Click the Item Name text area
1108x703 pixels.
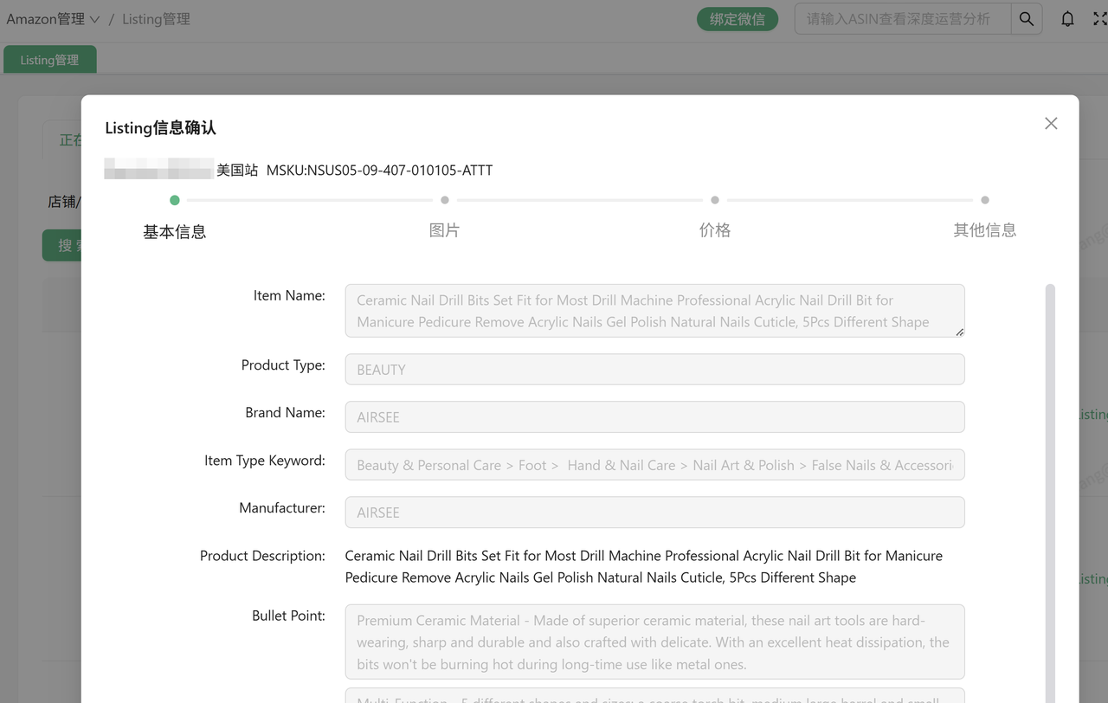pos(654,311)
